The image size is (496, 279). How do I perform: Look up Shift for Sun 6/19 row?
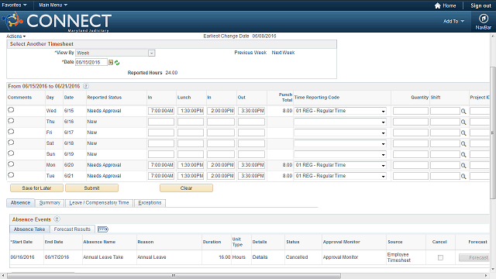[x=463, y=155]
